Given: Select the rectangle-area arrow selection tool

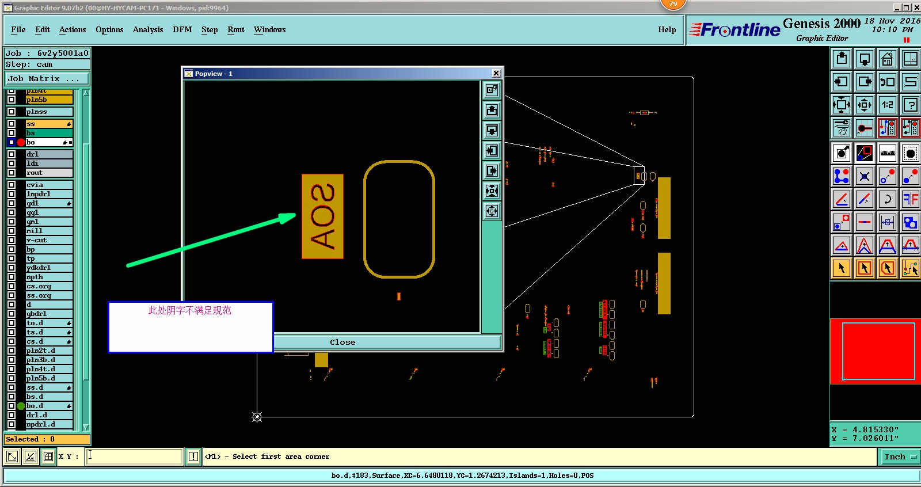Looking at the screenshot, I should point(865,268).
